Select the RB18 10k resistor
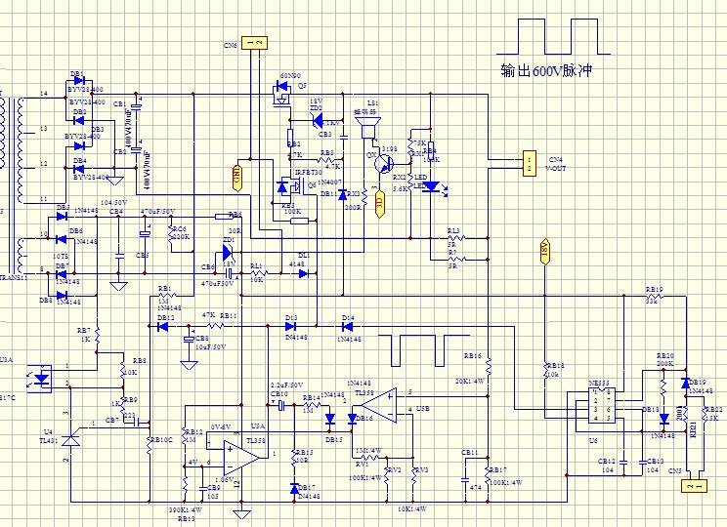The image size is (727, 527). pyautogui.click(x=545, y=370)
